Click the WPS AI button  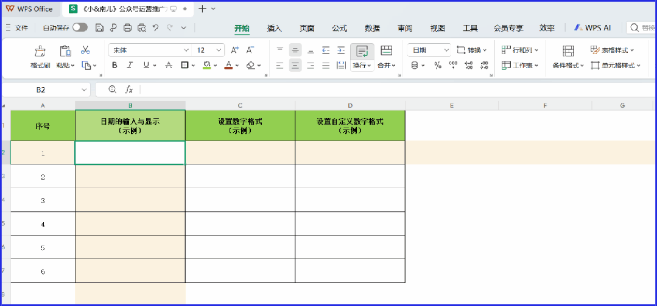click(x=592, y=28)
